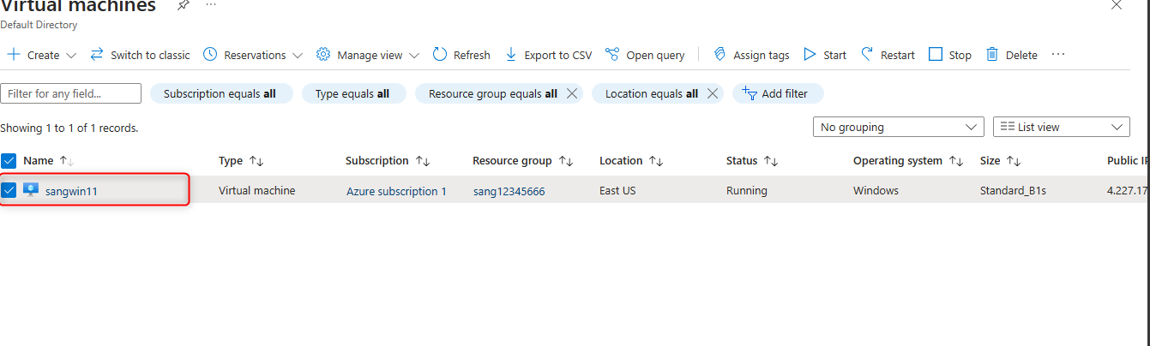Screen dimensions: 1150x346
Task: Click the Add filter button
Action: [x=777, y=93]
